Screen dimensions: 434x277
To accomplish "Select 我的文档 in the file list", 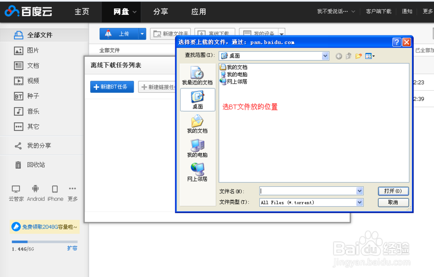I will tap(234, 67).
